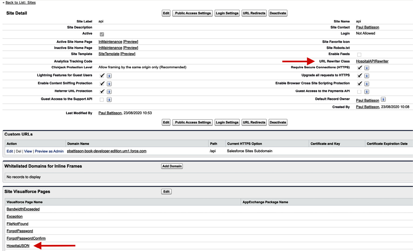
Task: Toggle Enable Content Sniffing Protection checkbox
Action: [102, 84]
